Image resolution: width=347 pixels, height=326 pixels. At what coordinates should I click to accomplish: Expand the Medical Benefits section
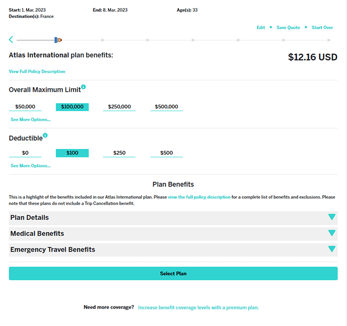(x=173, y=234)
